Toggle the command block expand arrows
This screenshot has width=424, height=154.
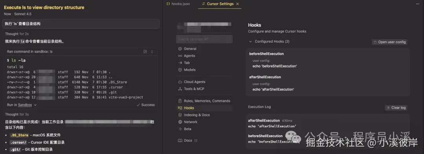pyautogui.click(x=152, y=51)
